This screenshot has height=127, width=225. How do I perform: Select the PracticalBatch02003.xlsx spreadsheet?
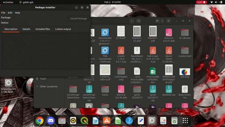[153, 75]
